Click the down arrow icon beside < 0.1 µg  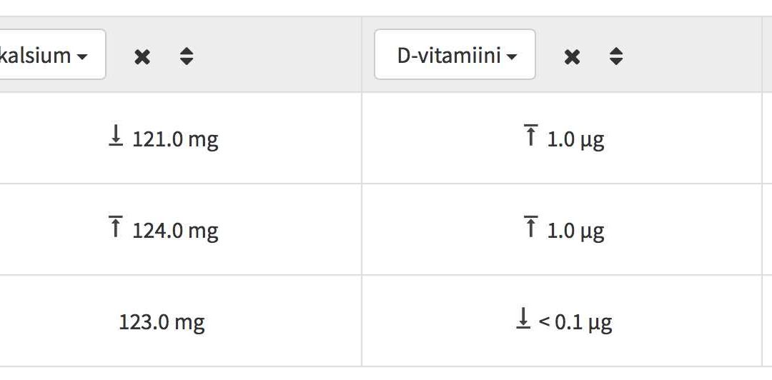[x=523, y=318]
